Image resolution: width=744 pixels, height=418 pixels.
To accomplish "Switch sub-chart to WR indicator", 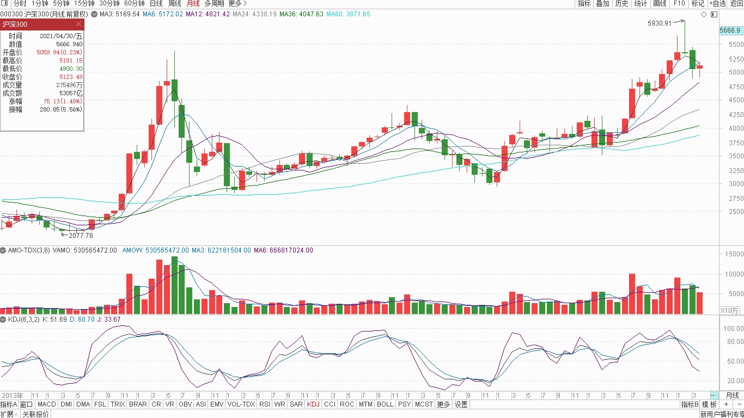I will [280, 404].
